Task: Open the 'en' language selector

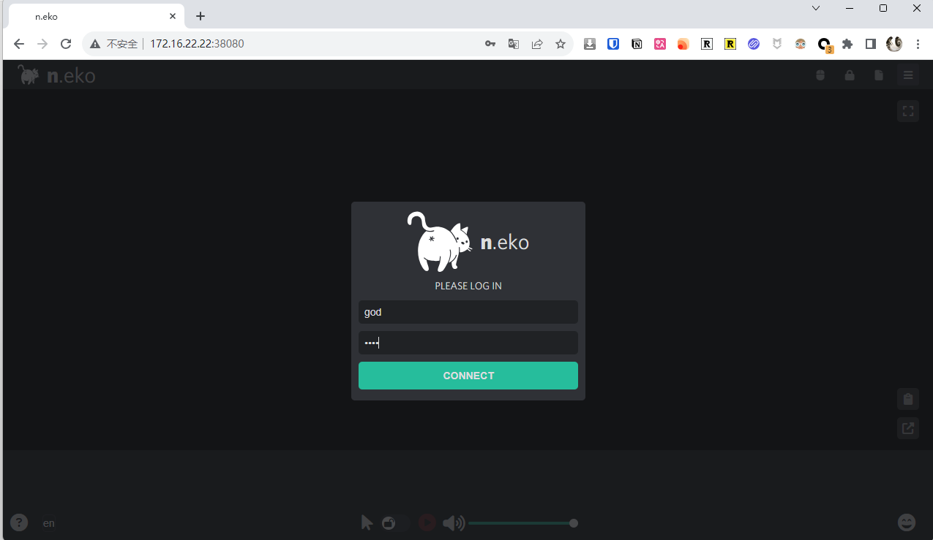Action: coord(48,523)
